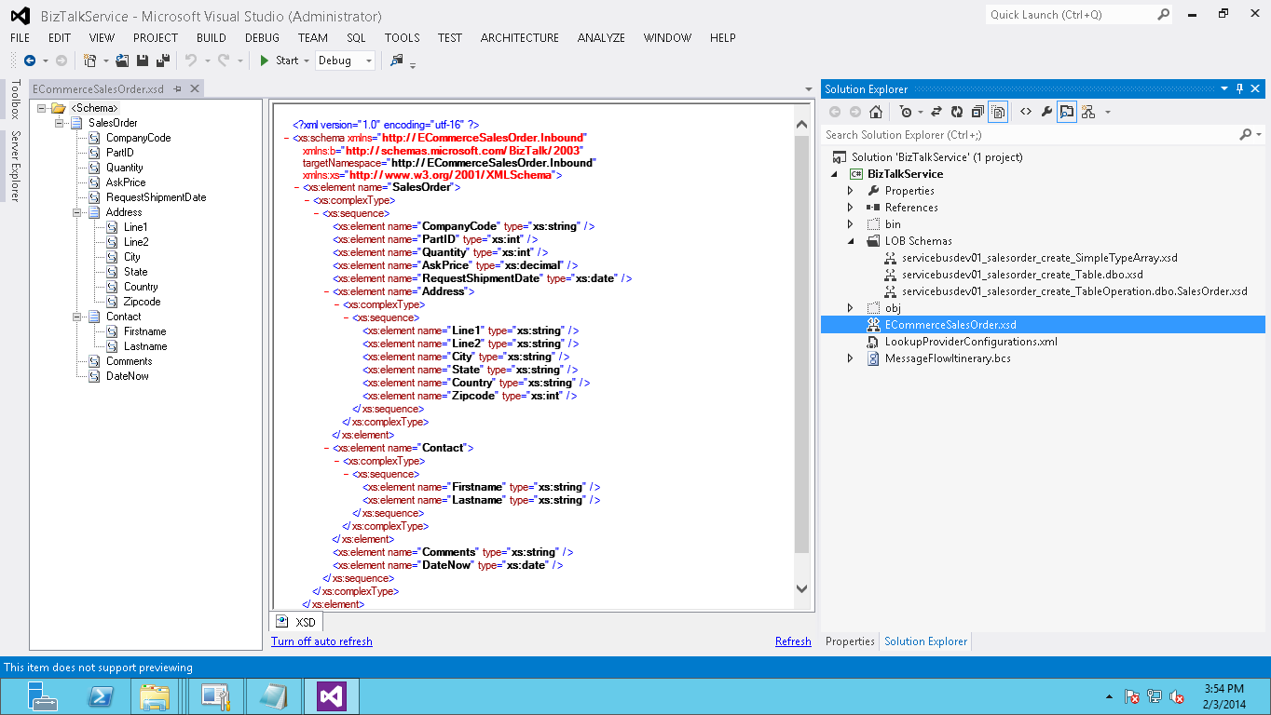Expand the References node in Solution Explorer
This screenshot has height=715, width=1271.
(x=850, y=208)
